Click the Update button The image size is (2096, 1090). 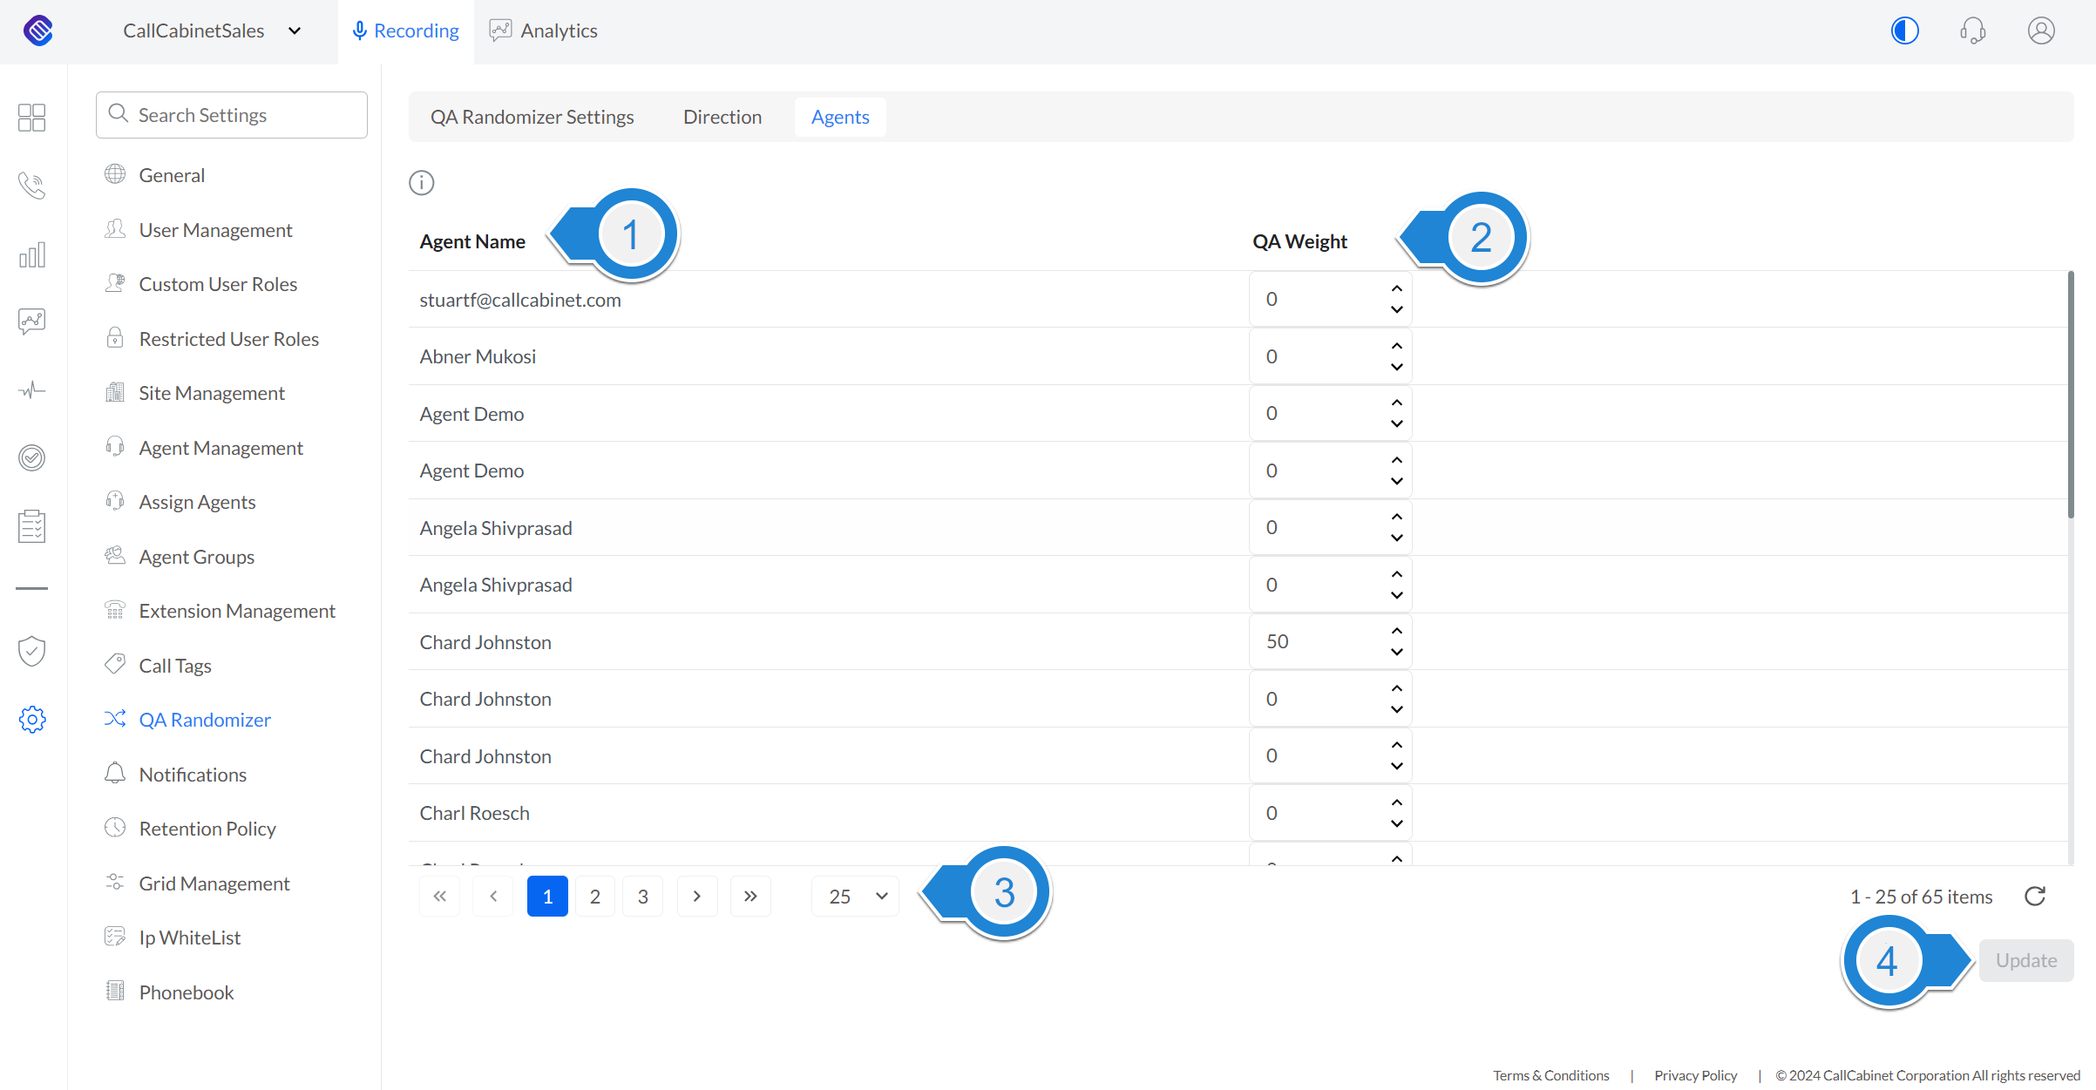pyautogui.click(x=2026, y=960)
